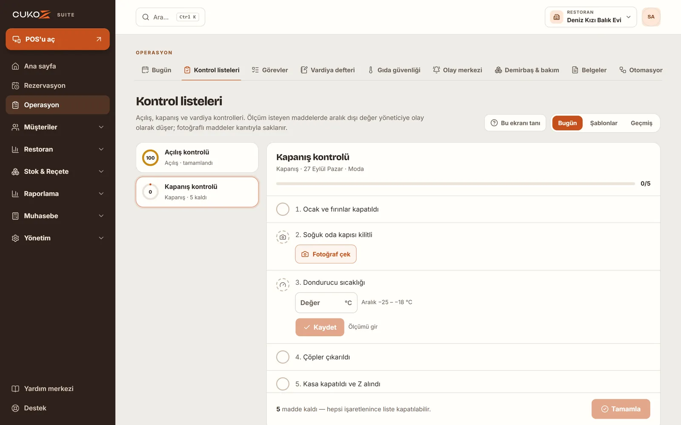Click the restaurant building icon in header

[x=557, y=17]
